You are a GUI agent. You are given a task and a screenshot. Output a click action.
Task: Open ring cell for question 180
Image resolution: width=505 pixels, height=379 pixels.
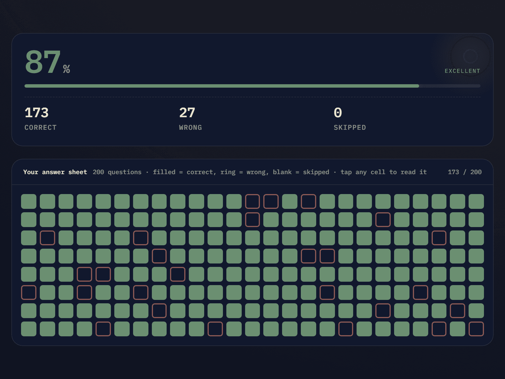[x=103, y=329]
